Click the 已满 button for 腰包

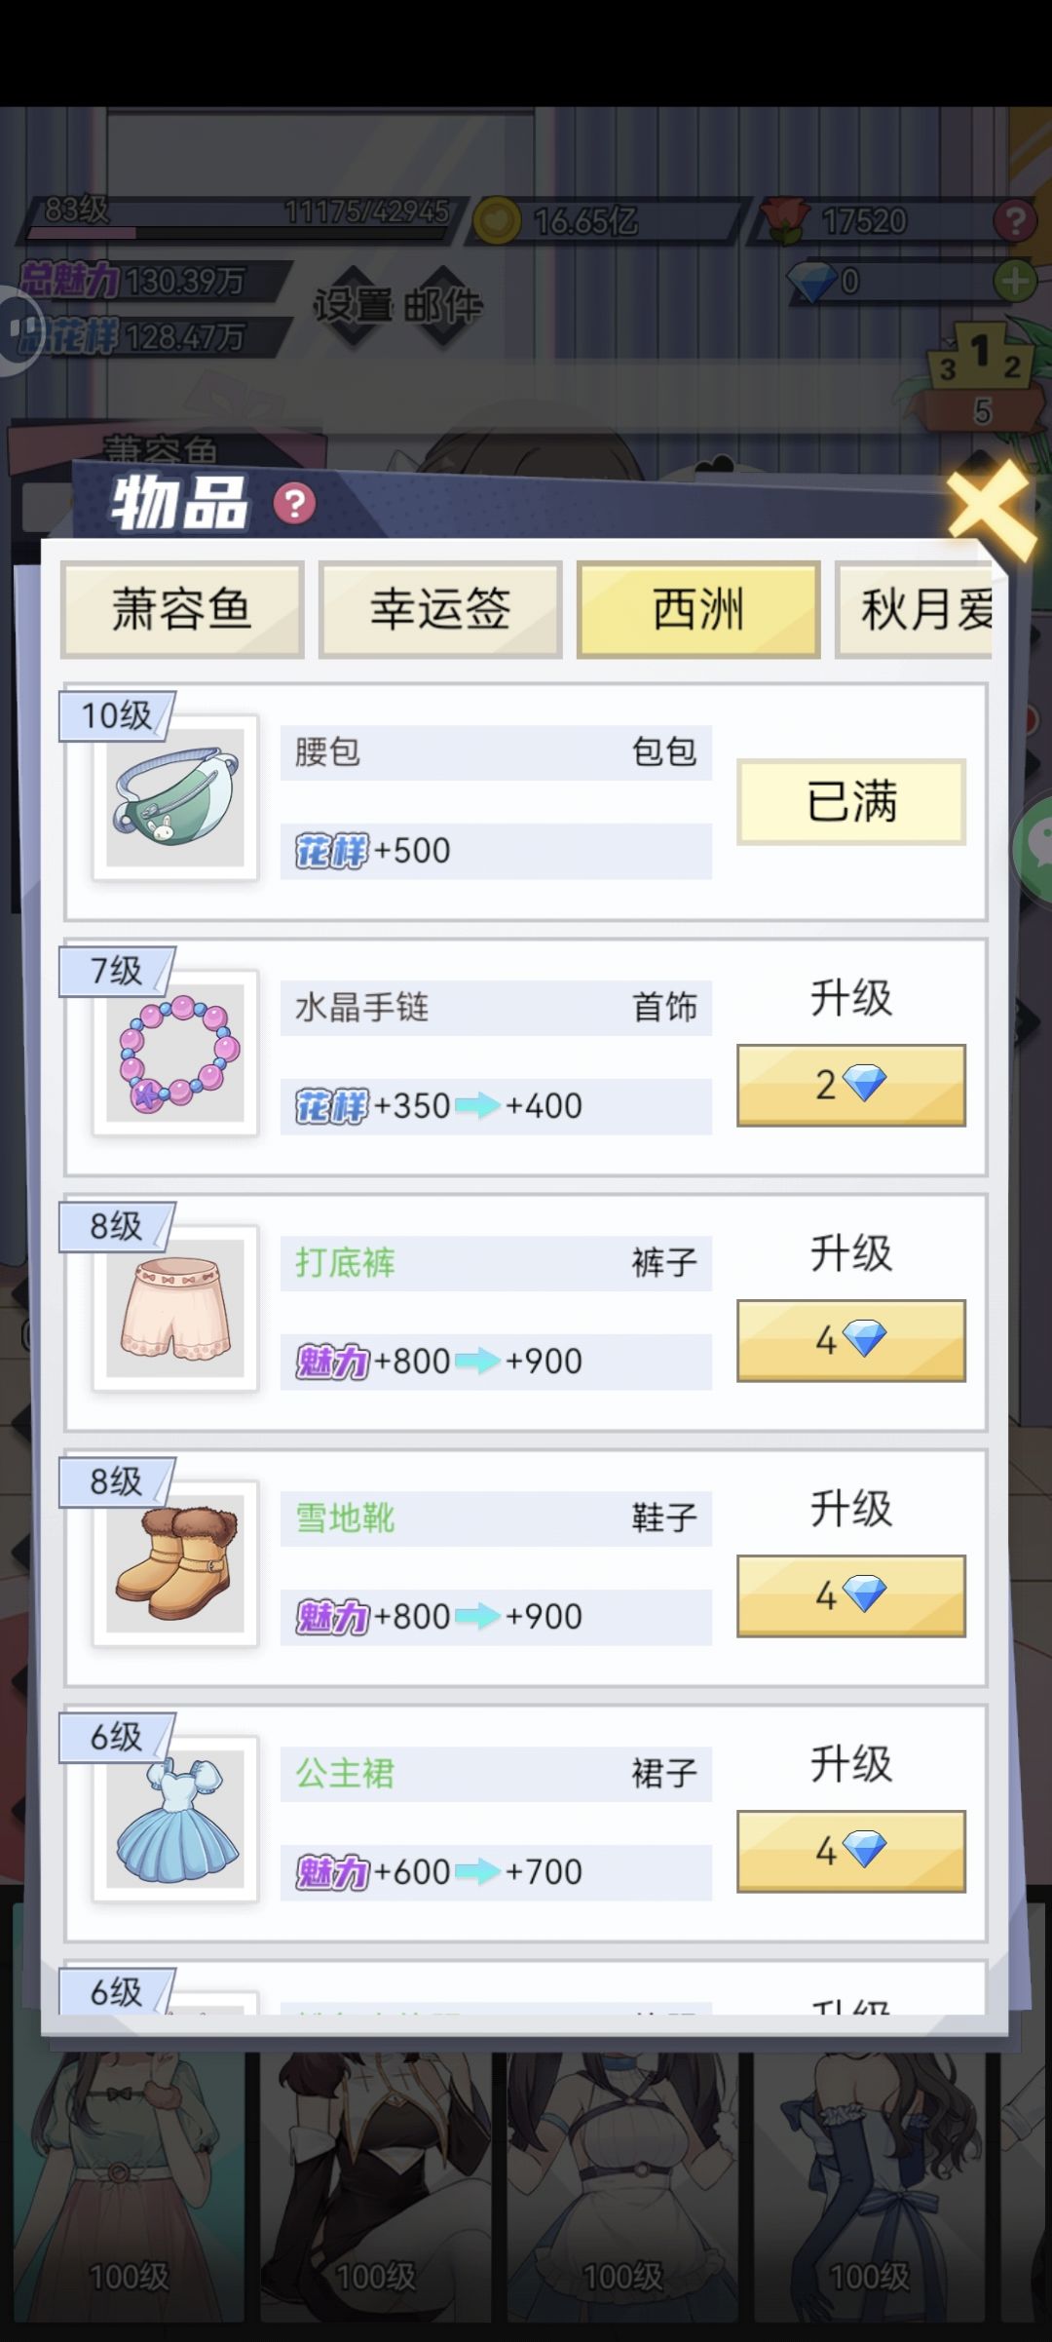click(x=851, y=801)
